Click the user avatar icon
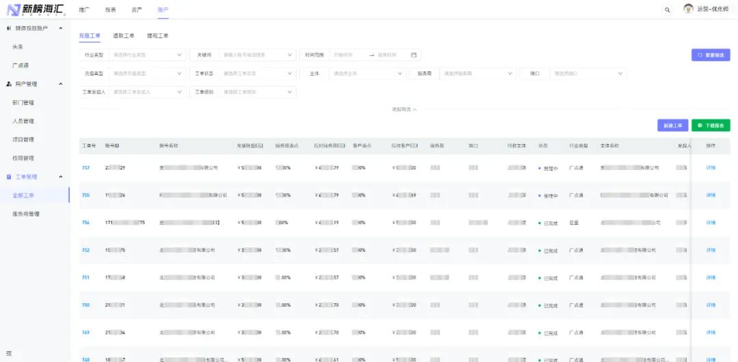 (x=689, y=9)
